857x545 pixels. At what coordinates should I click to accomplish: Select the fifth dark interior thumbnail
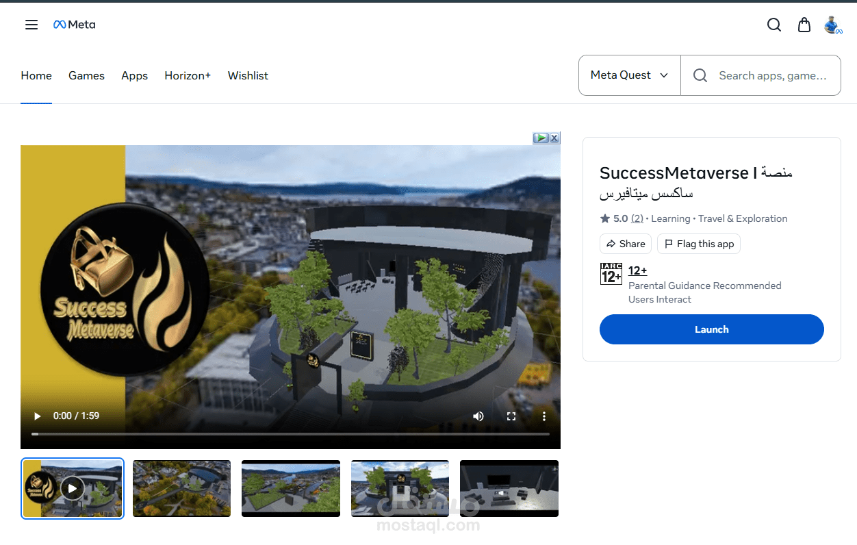point(509,488)
